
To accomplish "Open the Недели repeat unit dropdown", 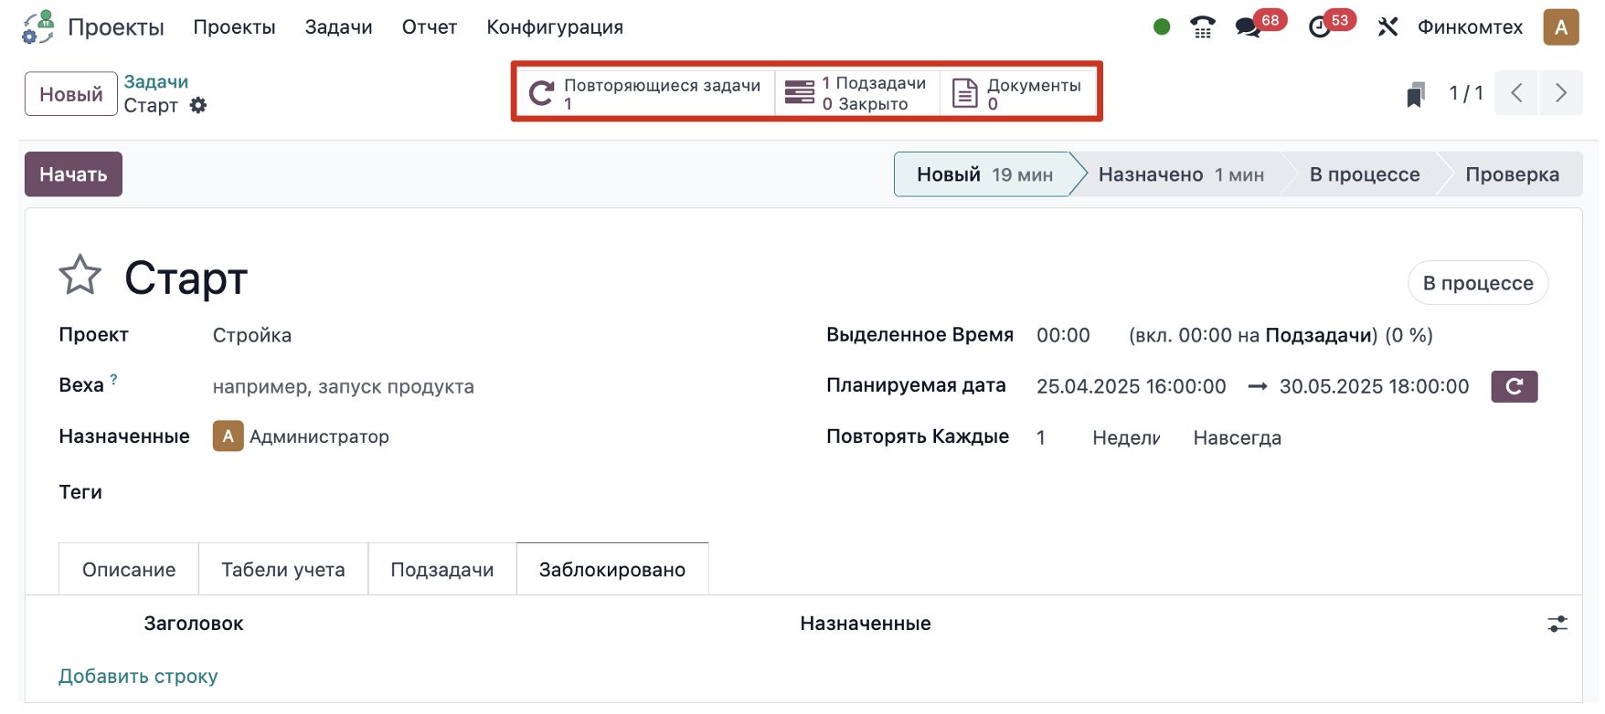I will (x=1126, y=438).
